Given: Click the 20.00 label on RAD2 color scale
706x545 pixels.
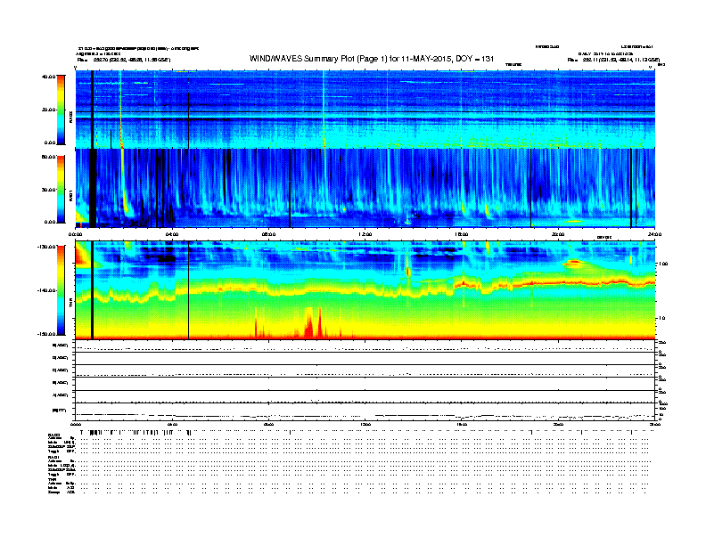Looking at the screenshot, I should pyautogui.click(x=48, y=110).
